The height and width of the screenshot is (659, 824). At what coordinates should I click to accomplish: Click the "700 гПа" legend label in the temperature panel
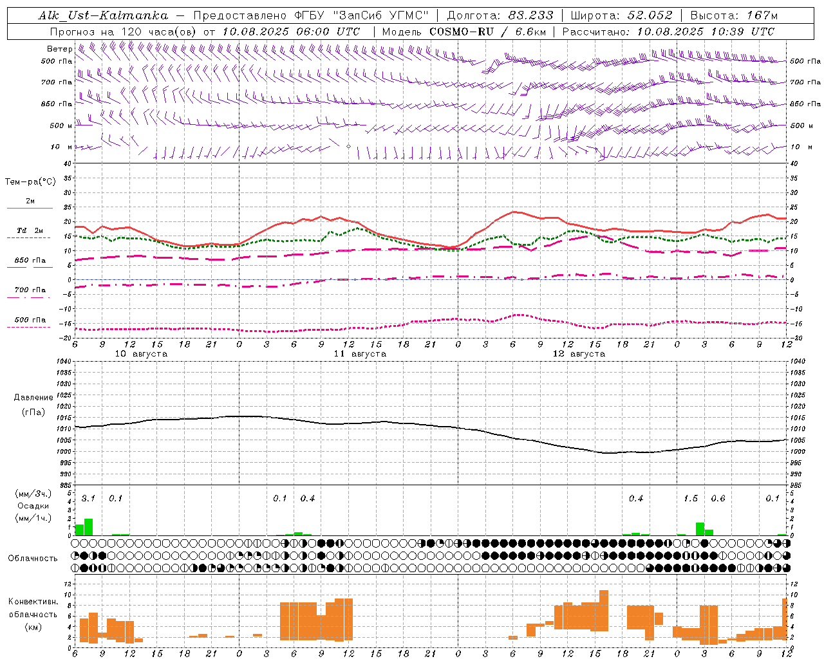(x=30, y=290)
